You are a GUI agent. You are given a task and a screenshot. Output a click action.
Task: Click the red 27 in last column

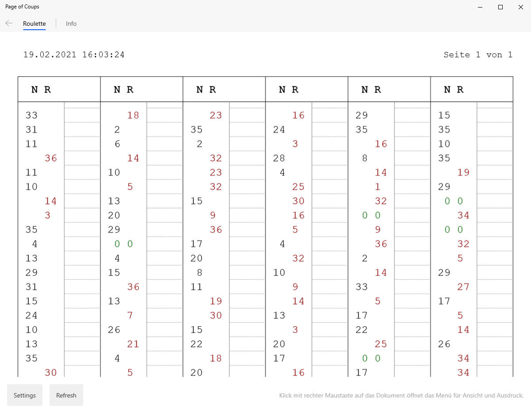click(x=463, y=287)
